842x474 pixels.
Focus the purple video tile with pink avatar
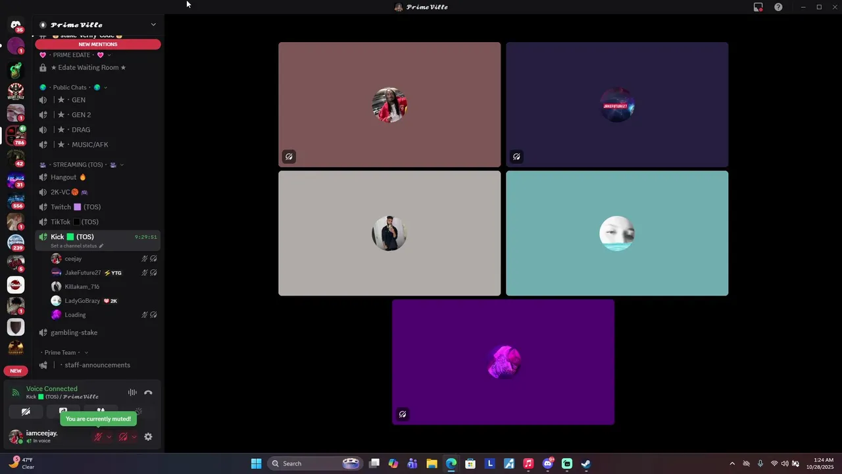pyautogui.click(x=503, y=362)
